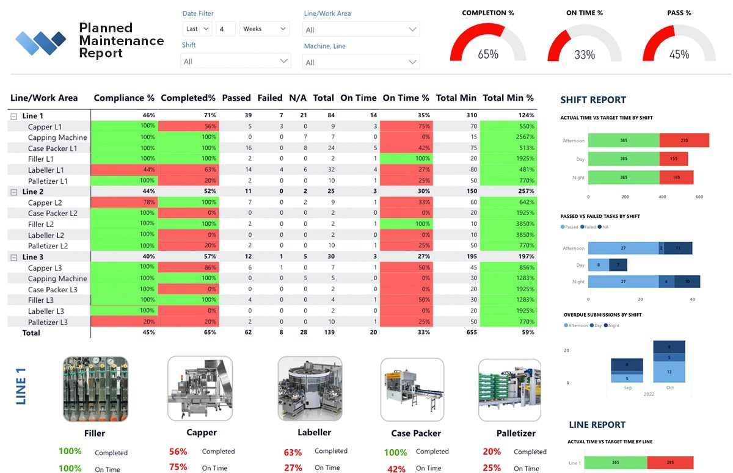Click the SHIFT REPORT heading
Screen dimensions: 733x473
(593, 100)
